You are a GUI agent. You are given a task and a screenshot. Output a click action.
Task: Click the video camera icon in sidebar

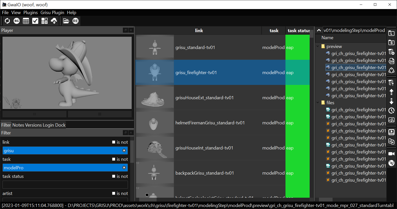click(391, 154)
